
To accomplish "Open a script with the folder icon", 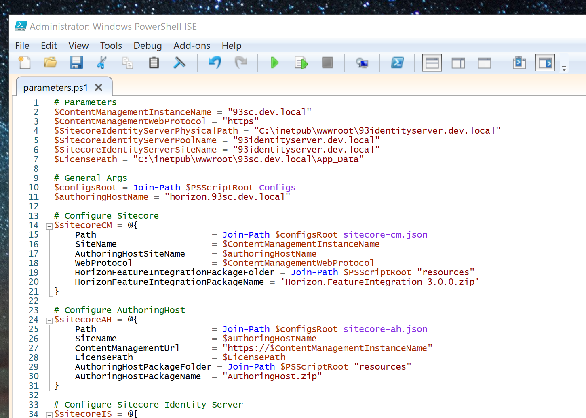I will coord(51,63).
